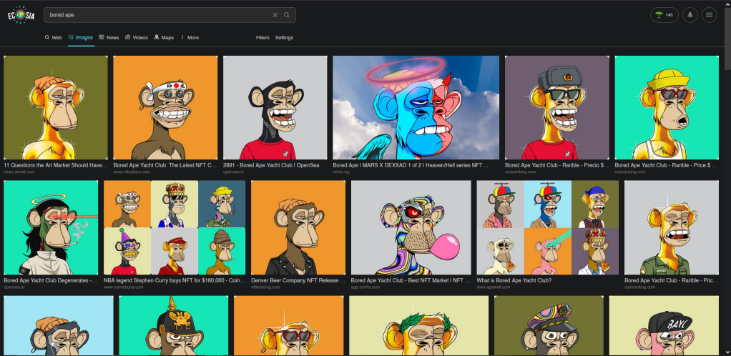
Task: Go to the Maps tab
Action: coord(164,37)
